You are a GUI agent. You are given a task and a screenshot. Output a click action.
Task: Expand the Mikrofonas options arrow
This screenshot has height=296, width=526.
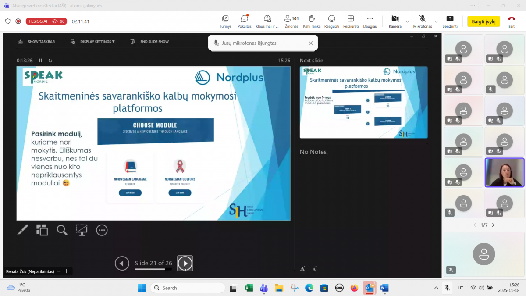tap(436, 21)
